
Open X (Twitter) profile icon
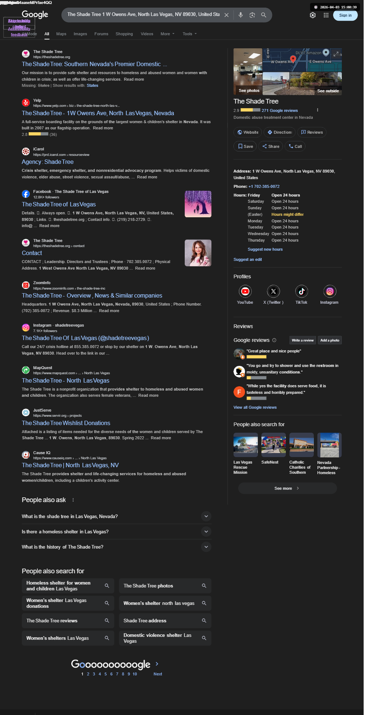(x=273, y=291)
